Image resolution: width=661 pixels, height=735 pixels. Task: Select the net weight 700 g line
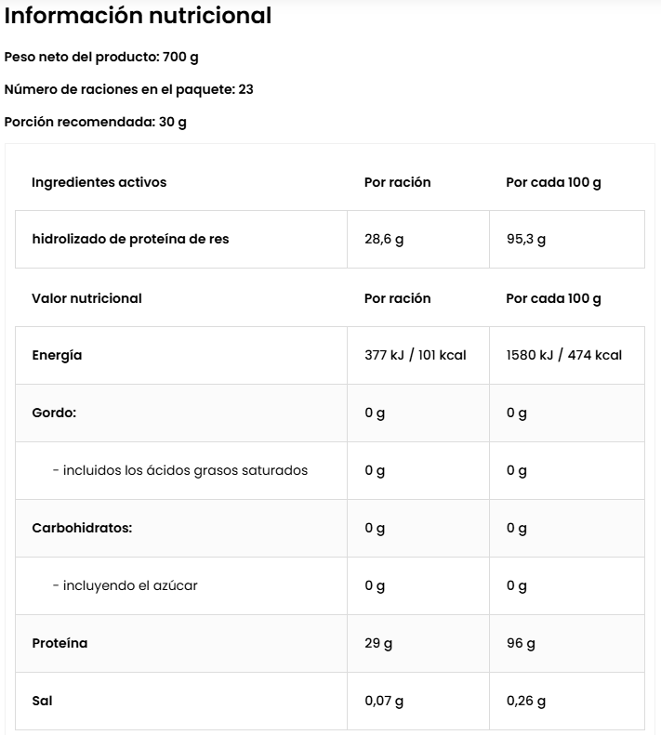pyautogui.click(x=101, y=57)
